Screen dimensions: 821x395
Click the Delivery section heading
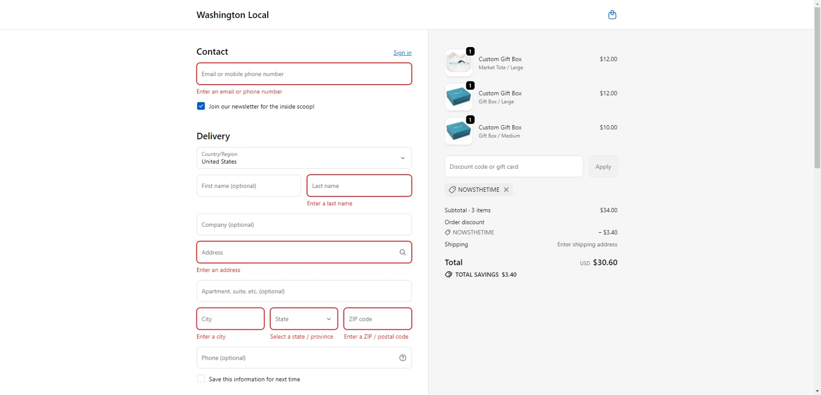(x=213, y=136)
